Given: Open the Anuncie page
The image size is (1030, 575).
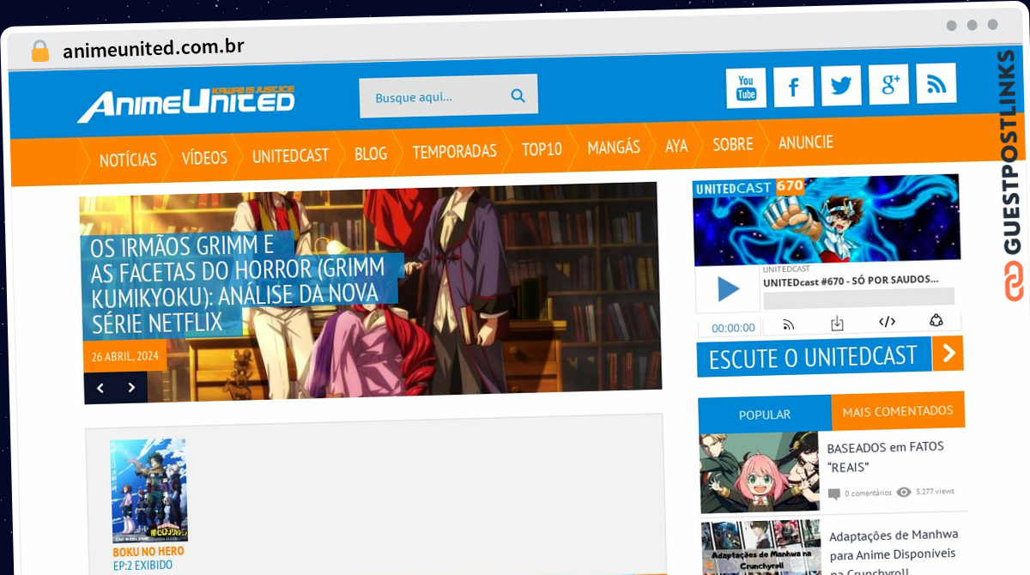Looking at the screenshot, I should tap(805, 142).
